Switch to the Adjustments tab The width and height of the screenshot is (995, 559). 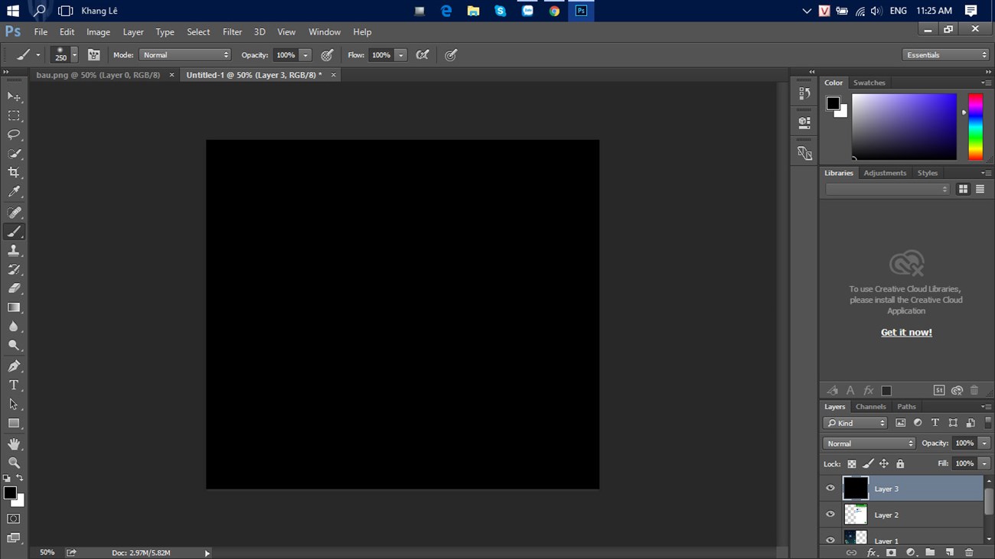[885, 173]
